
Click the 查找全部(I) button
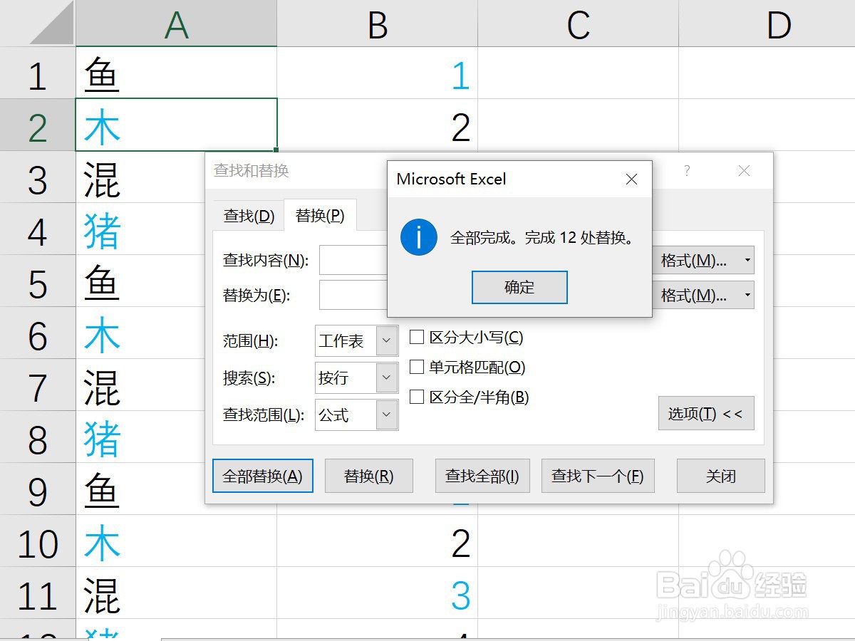pos(482,476)
